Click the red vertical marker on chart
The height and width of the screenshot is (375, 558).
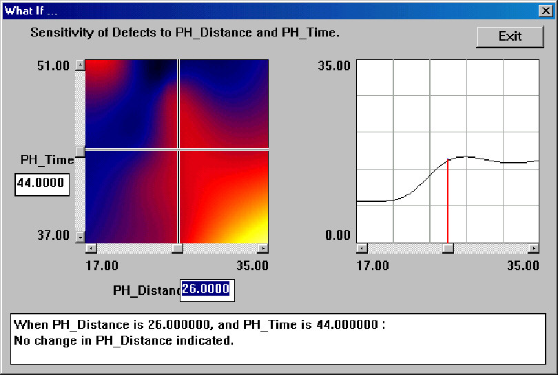tap(447, 201)
